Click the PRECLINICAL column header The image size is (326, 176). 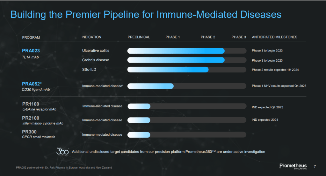pyautogui.click(x=139, y=37)
